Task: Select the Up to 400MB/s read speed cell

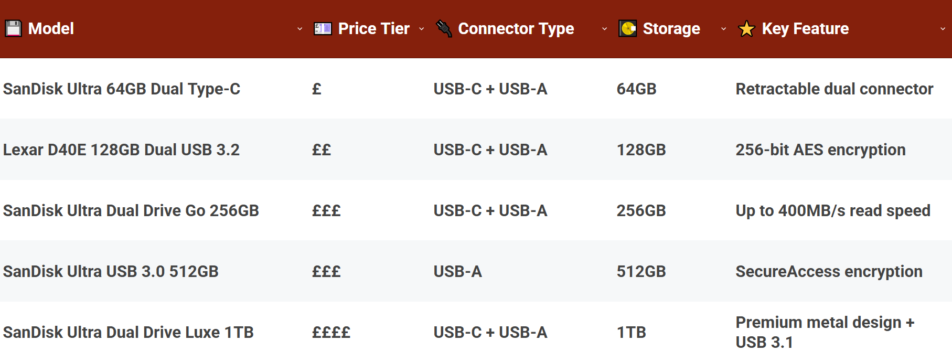Action: [833, 211]
